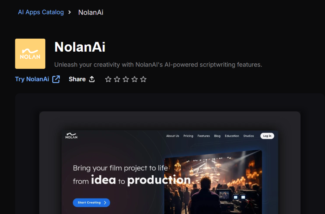The width and height of the screenshot is (325, 214).
Task: Rate two stars with the second star
Action: (x=117, y=79)
